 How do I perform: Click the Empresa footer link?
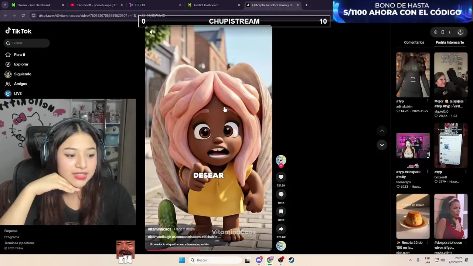(11, 231)
